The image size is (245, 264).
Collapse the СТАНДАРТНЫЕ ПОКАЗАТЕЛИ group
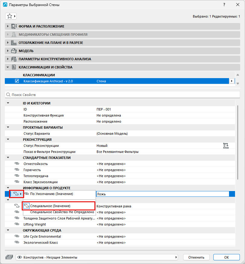click(8, 158)
